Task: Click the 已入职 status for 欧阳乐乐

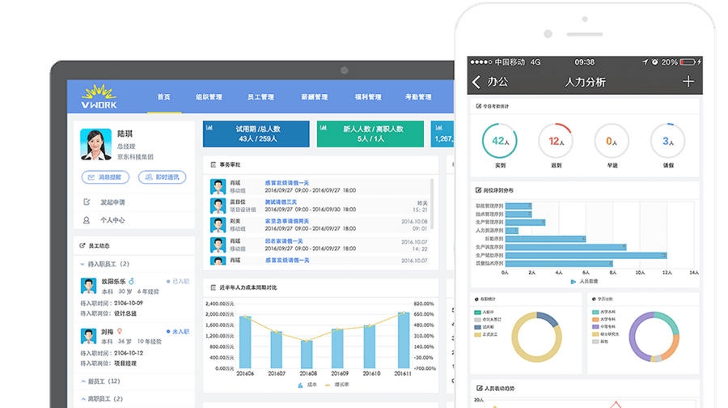Action: click(178, 281)
